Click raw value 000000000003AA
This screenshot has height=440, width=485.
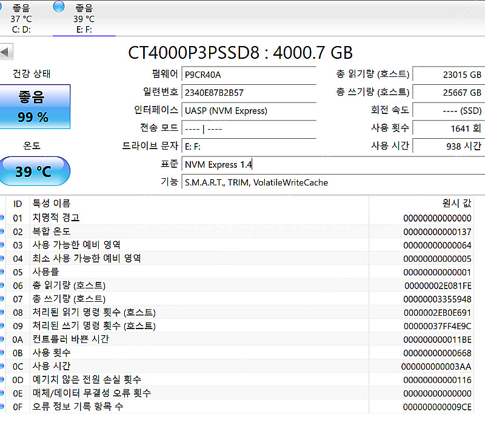tap(436, 367)
